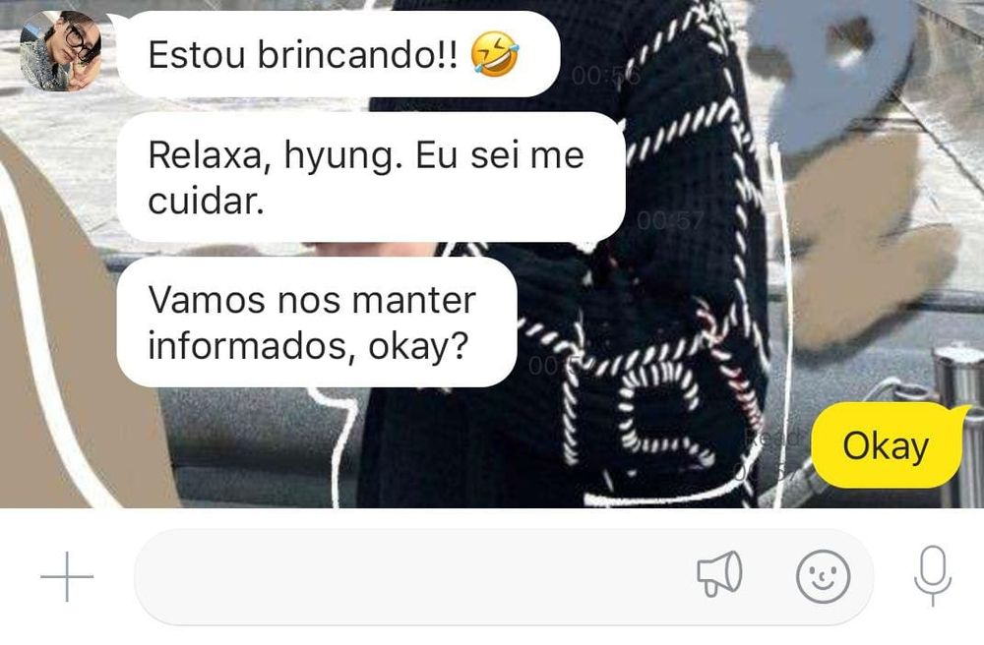Click the 00:56 message timestamp

605,77
